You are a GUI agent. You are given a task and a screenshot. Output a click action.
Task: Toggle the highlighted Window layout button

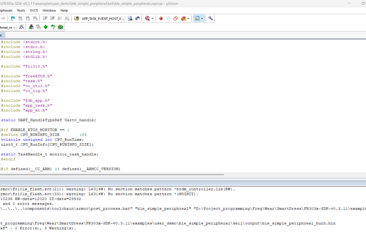pyautogui.click(x=196, y=18)
